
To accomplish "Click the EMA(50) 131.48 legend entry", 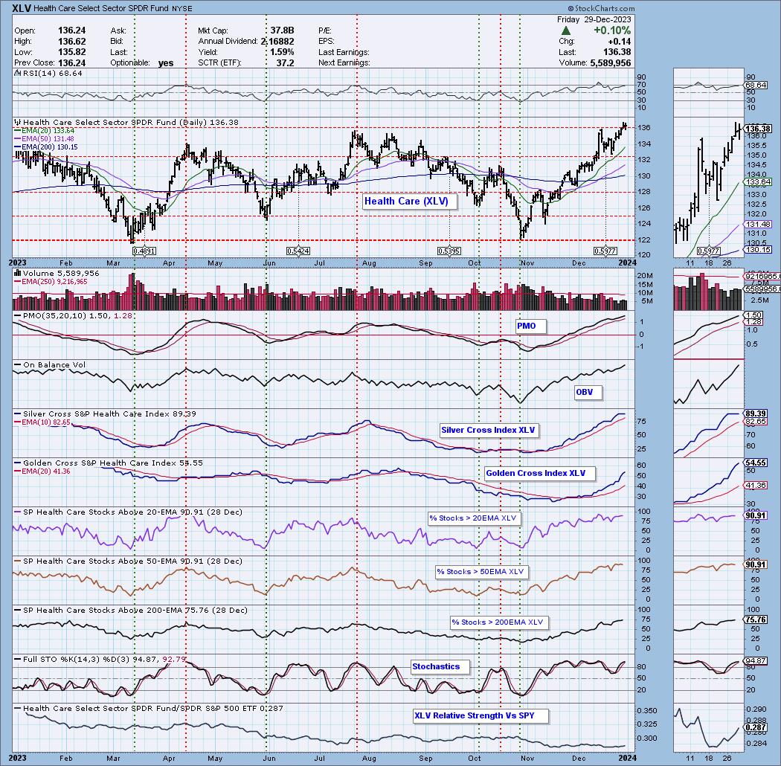I will tap(45, 139).
